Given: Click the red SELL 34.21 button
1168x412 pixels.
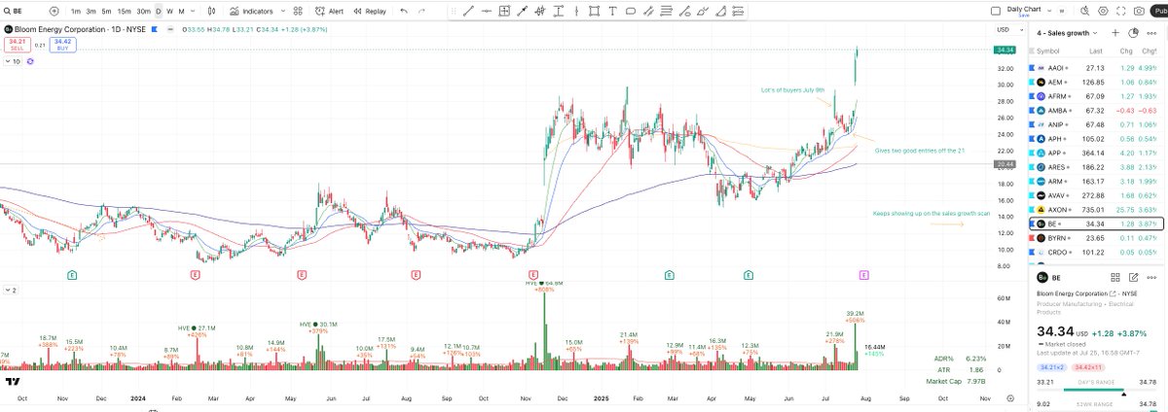Looking at the screenshot, I should (16, 45).
